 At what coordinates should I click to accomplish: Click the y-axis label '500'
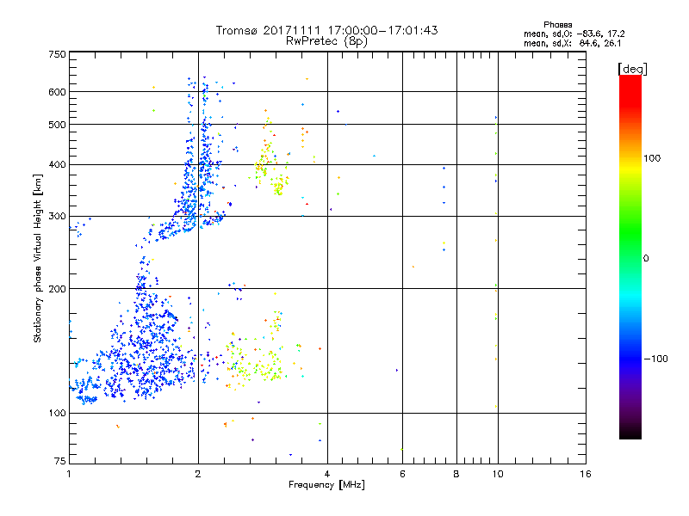pos(57,125)
